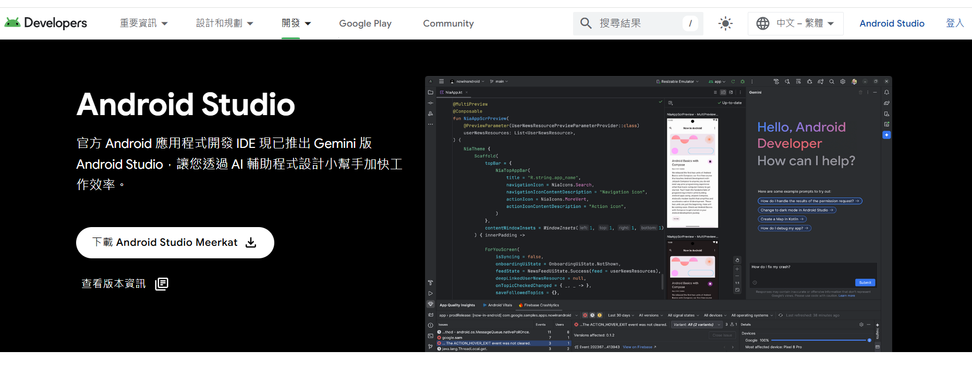Open the nowinandroid project dropdown in the IDE image
This screenshot has height=375, width=972.
click(x=467, y=81)
